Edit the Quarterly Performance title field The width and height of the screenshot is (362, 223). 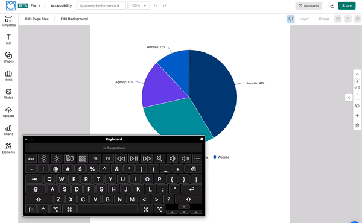pyautogui.click(x=101, y=6)
